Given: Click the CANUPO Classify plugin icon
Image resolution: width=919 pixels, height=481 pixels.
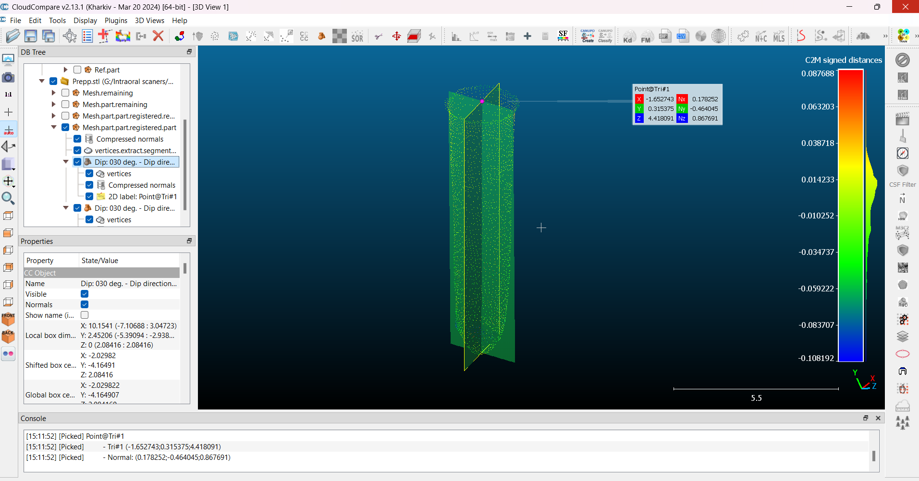Looking at the screenshot, I should coord(605,36).
